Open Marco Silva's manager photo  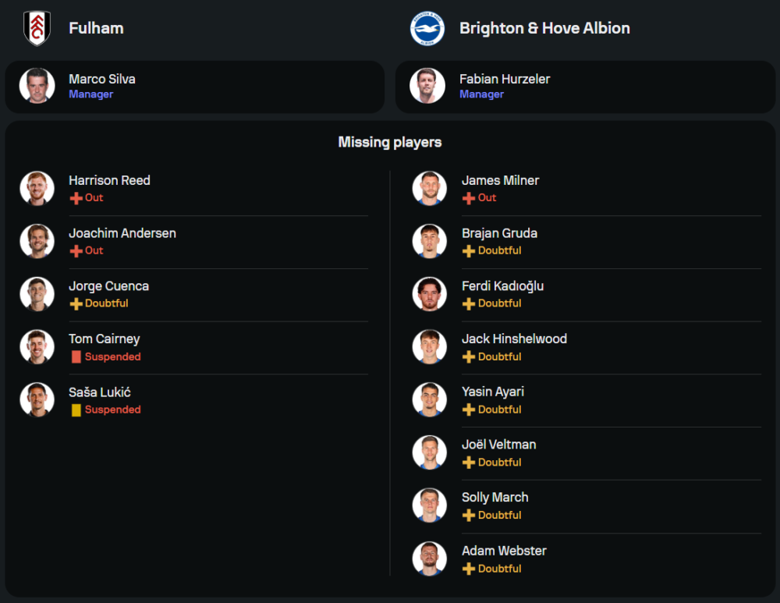[x=37, y=86]
